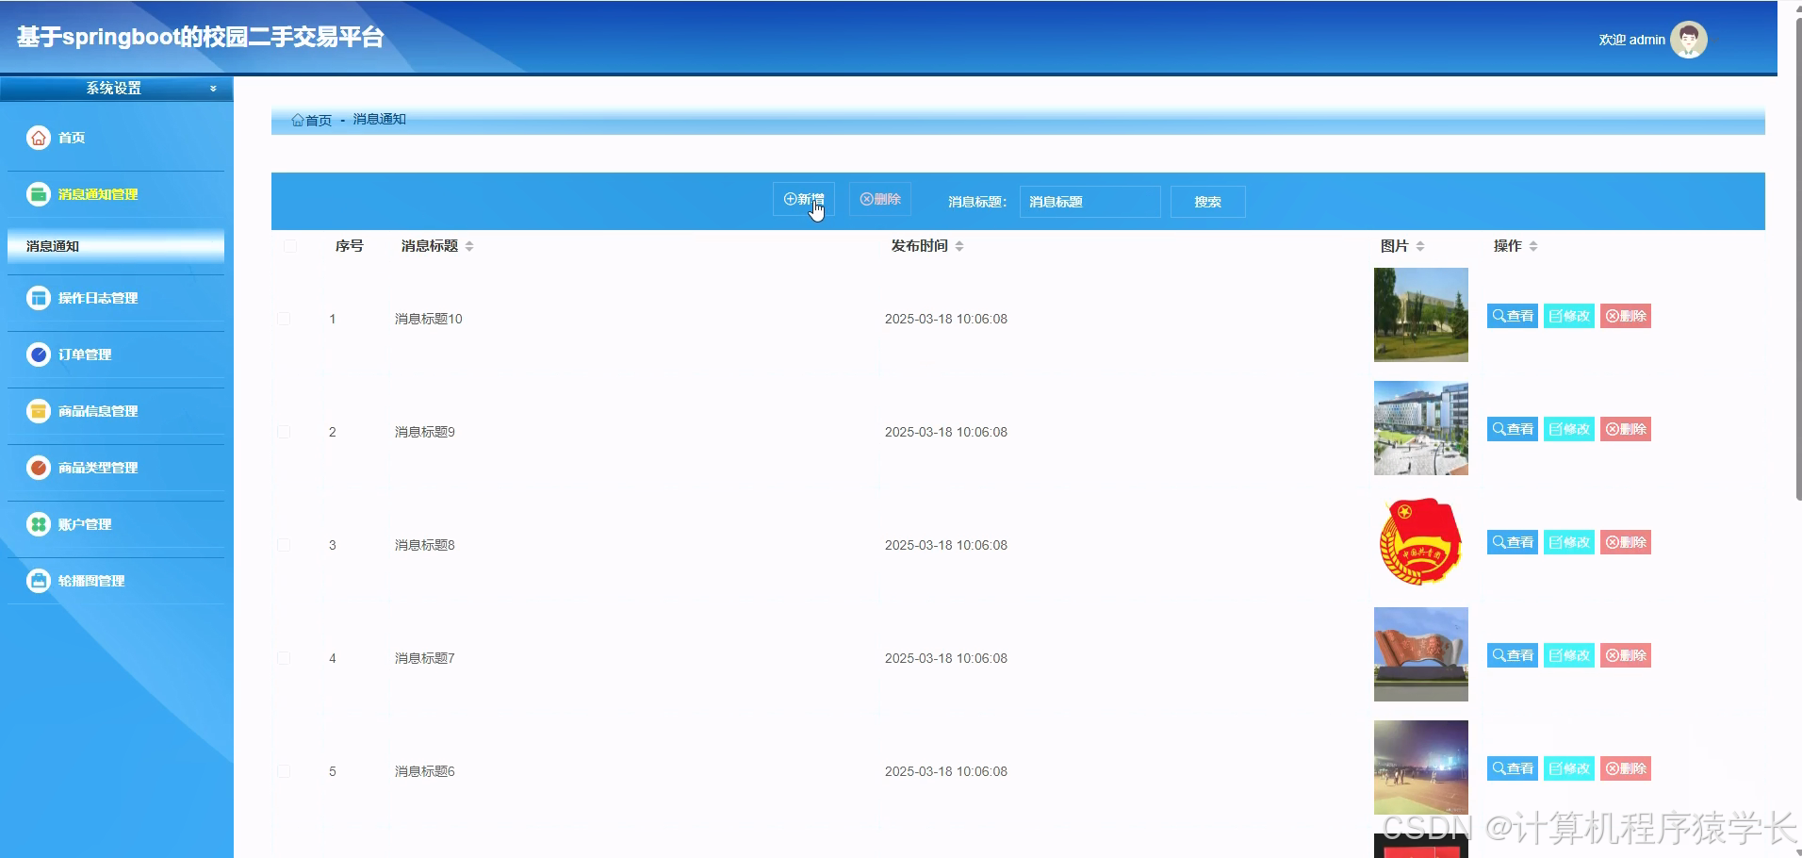Click the admin avatar in header

[1688, 40]
